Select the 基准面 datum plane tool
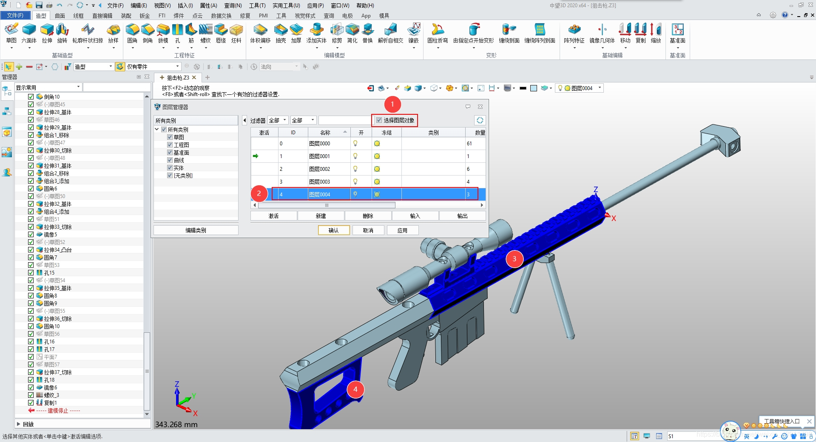The image size is (816, 442). (677, 33)
